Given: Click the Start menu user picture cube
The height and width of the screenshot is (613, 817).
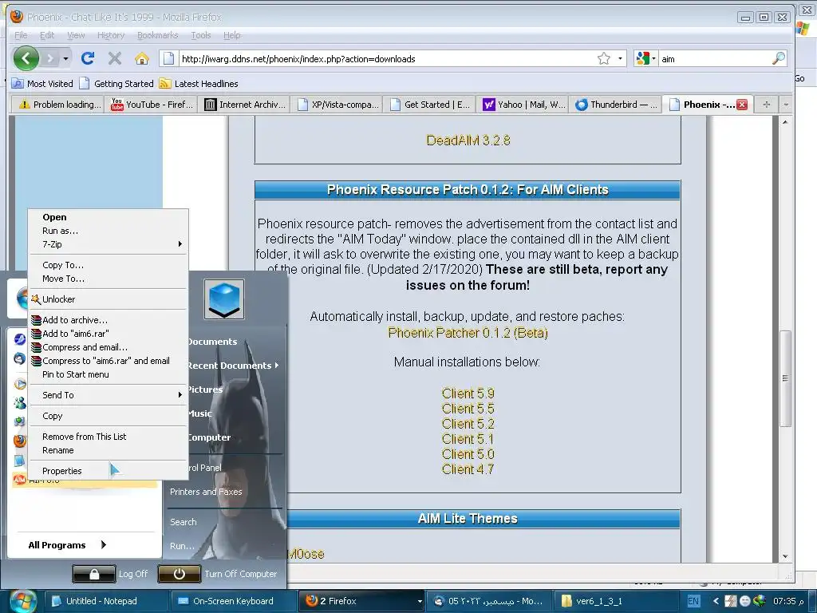Looking at the screenshot, I should (224, 299).
